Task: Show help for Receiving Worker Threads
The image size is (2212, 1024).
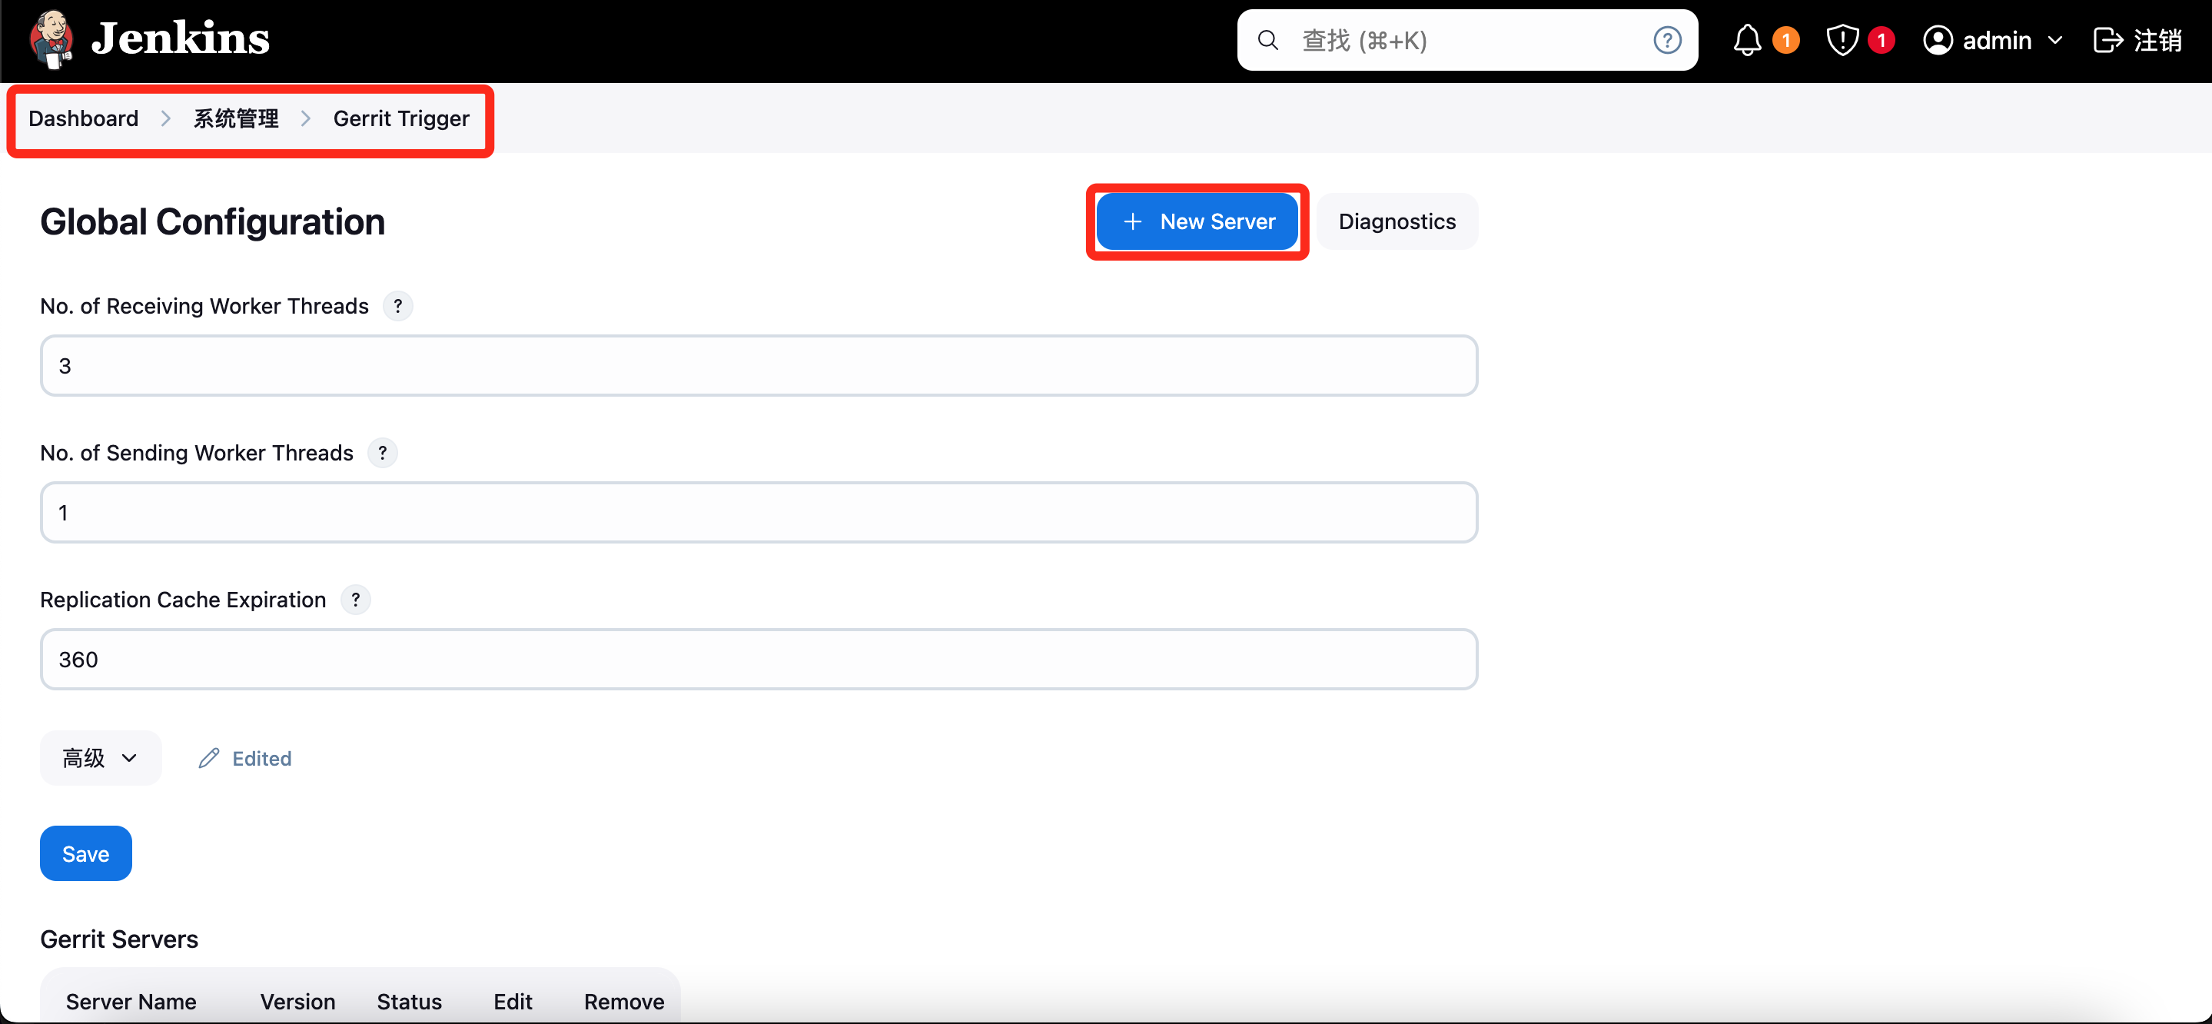Action: point(397,307)
